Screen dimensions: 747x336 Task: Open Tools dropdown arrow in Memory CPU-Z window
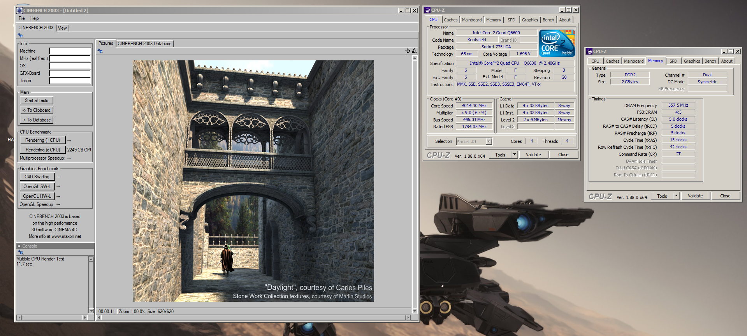coord(676,196)
